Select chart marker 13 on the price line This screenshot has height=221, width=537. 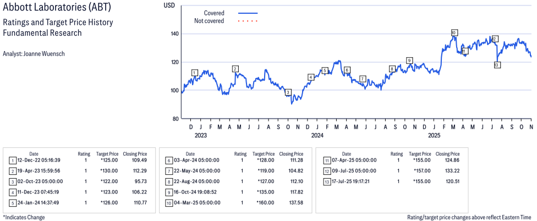point(497,65)
